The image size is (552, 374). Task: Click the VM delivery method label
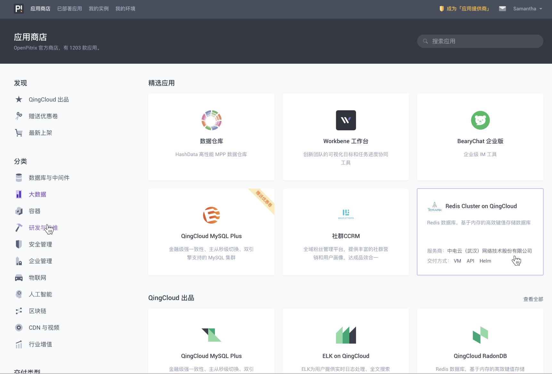click(458, 261)
